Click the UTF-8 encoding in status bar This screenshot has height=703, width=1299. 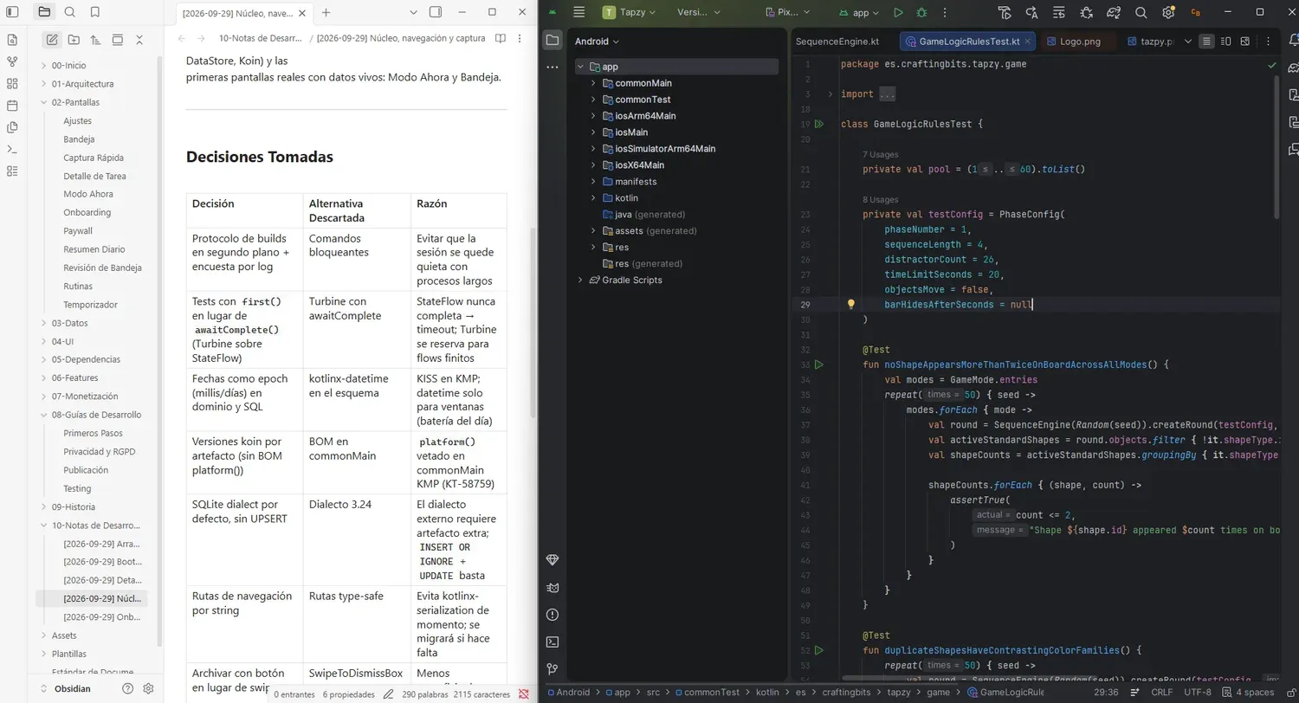1199,693
